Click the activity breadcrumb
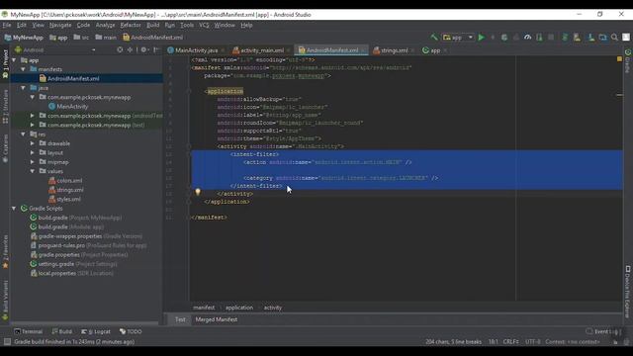 coord(273,308)
